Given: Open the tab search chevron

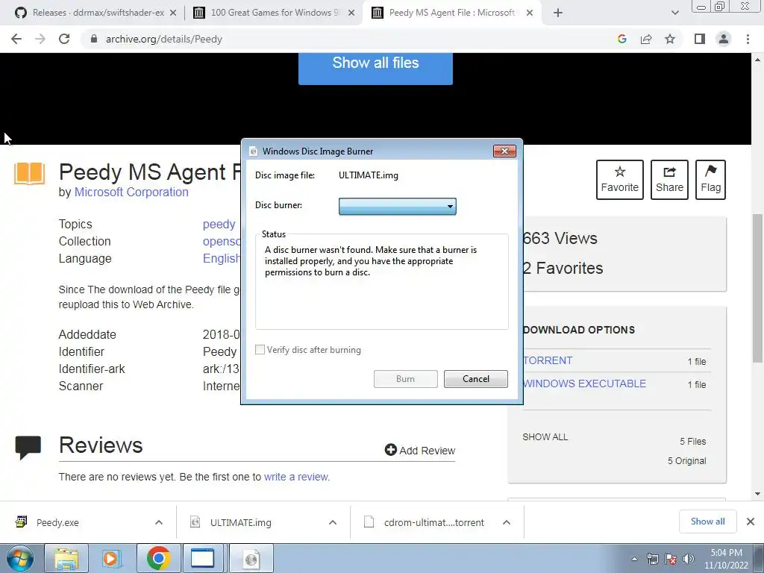Looking at the screenshot, I should (674, 13).
